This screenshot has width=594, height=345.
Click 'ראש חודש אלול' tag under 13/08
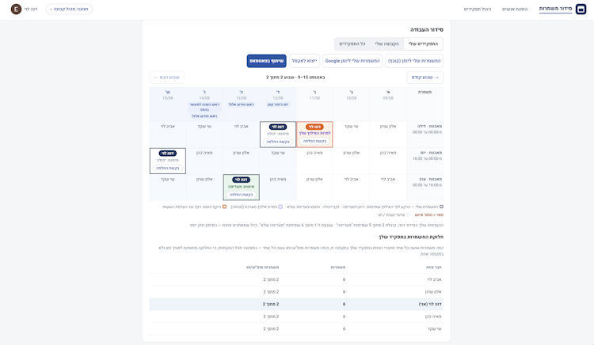coord(241,104)
